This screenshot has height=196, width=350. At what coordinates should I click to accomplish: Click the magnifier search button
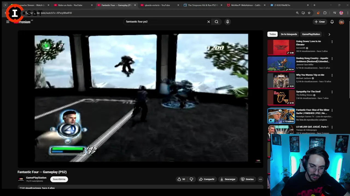point(217,22)
